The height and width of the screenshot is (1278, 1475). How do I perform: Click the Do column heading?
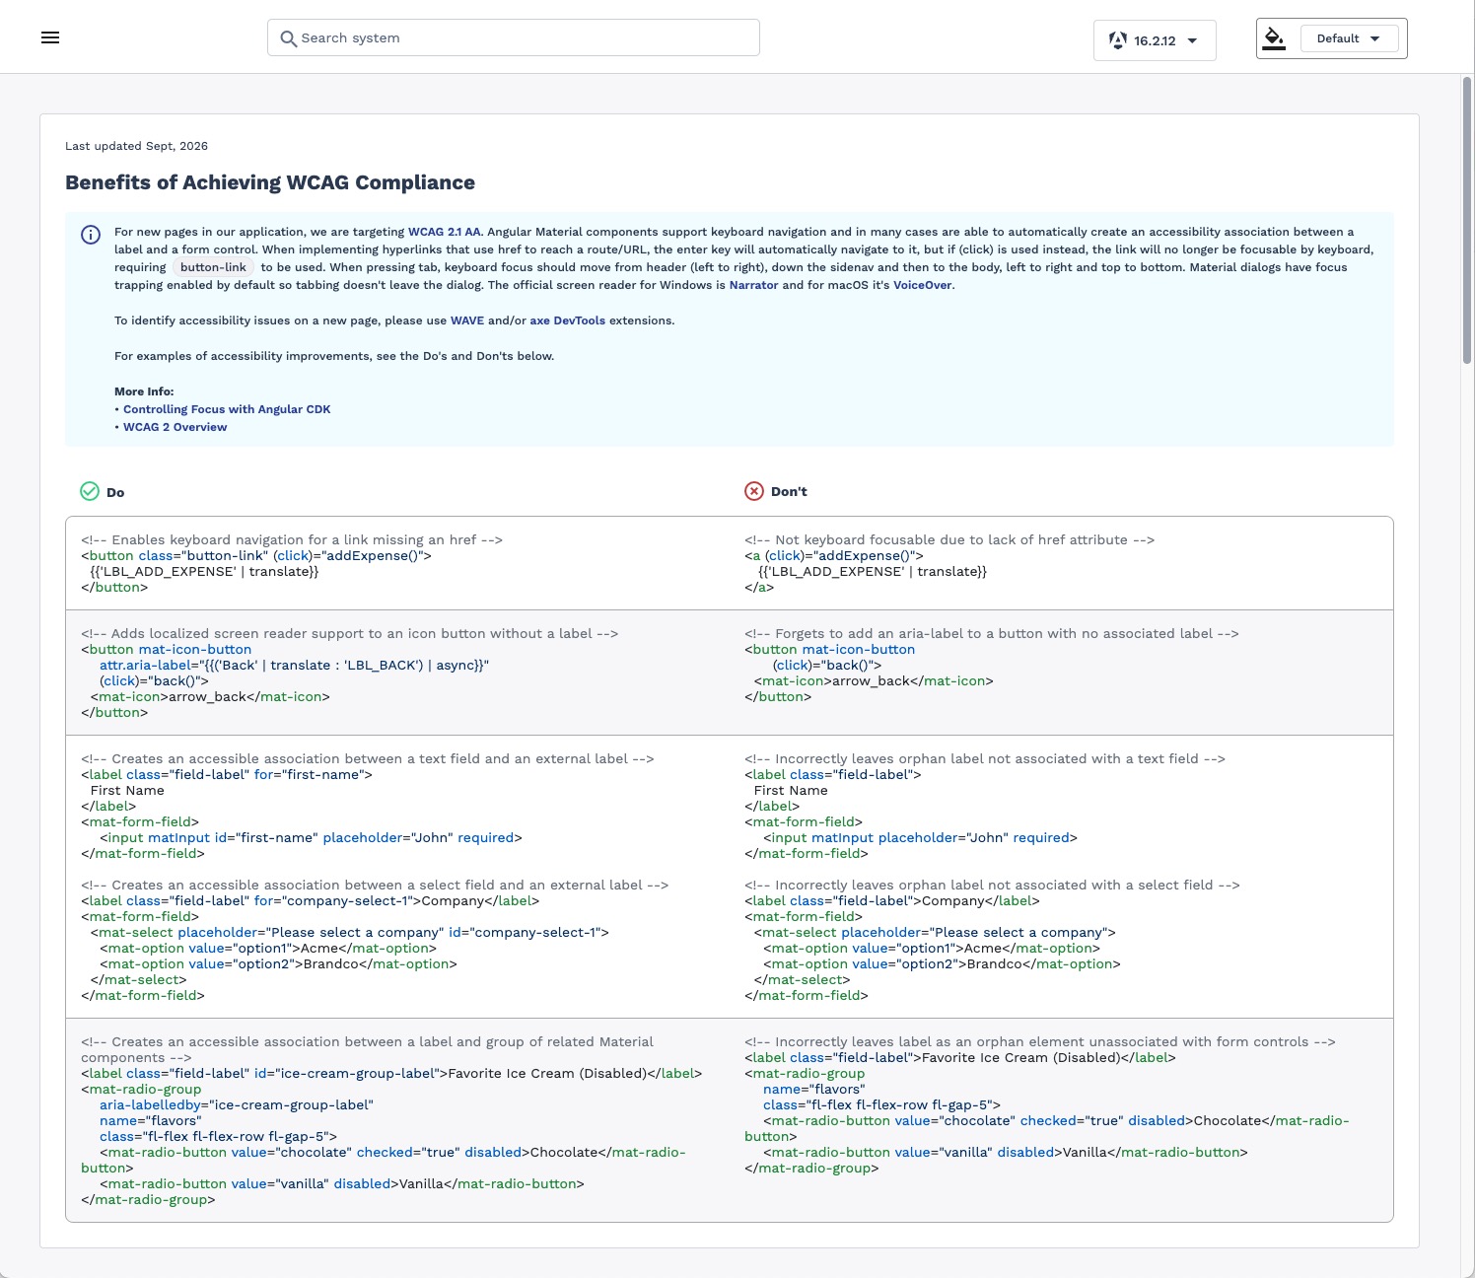[x=115, y=492]
